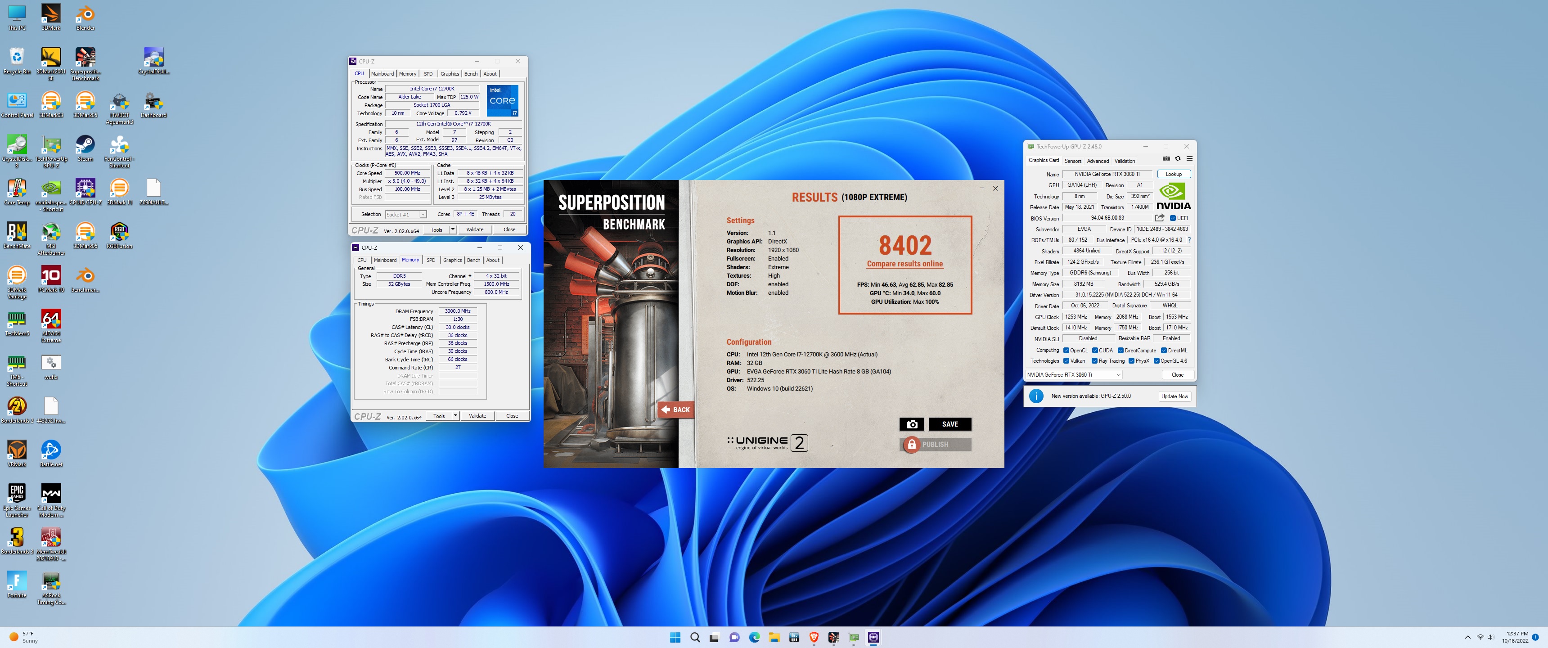This screenshot has height=648, width=1548.
Task: Toggle the PhysX checkbox
Action: [x=1132, y=360]
